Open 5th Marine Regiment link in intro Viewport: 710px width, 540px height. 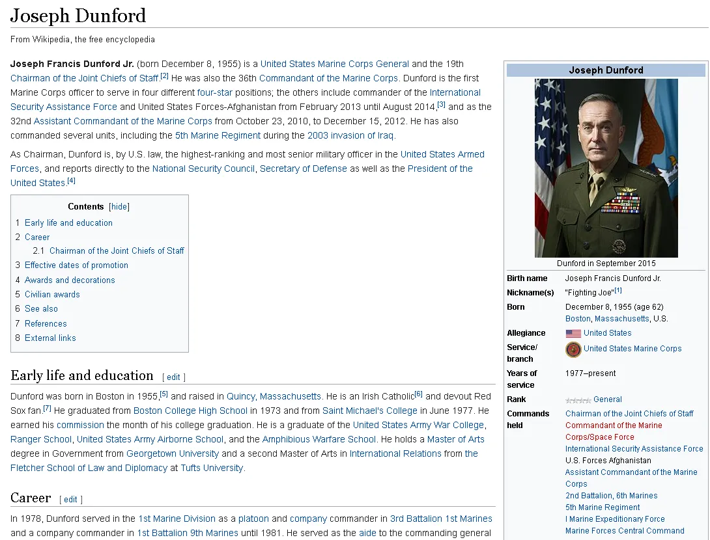pos(218,136)
